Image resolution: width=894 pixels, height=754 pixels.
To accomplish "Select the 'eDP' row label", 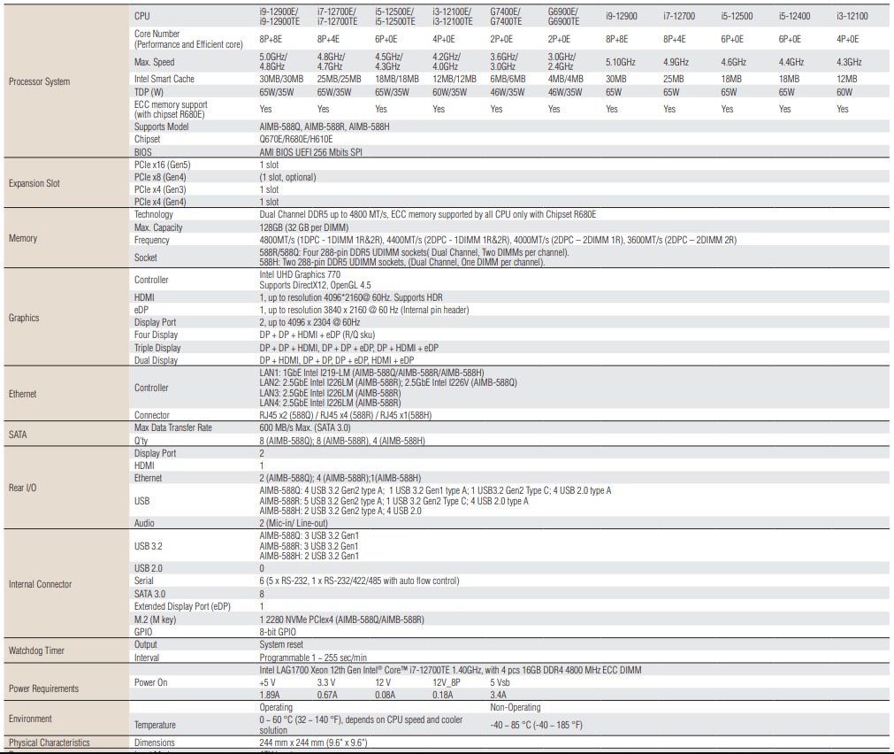I will (x=141, y=310).
